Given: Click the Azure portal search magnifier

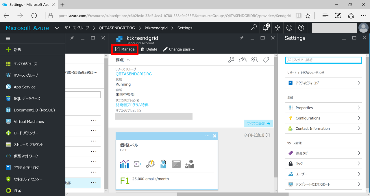Looking at the screenshot, I should (x=254, y=28).
